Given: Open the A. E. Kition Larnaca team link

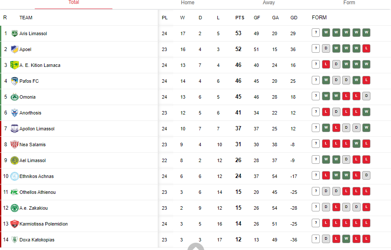Looking at the screenshot, I should pyautogui.click(x=40, y=65).
